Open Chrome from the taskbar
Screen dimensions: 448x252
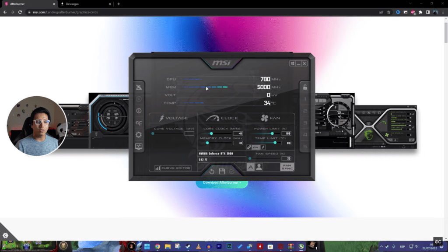point(157,246)
